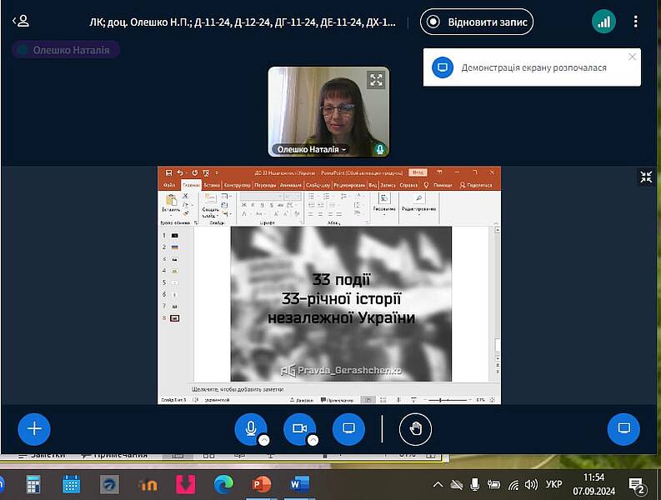Stop sharing screen button in center toolbar
Viewport: 661px width, 500px height.
coord(348,429)
